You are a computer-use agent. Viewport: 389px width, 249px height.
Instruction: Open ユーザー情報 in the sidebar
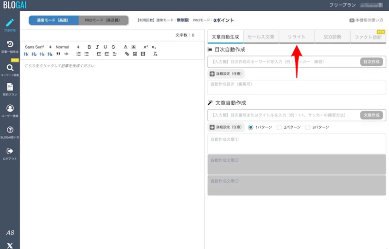(x=10, y=111)
